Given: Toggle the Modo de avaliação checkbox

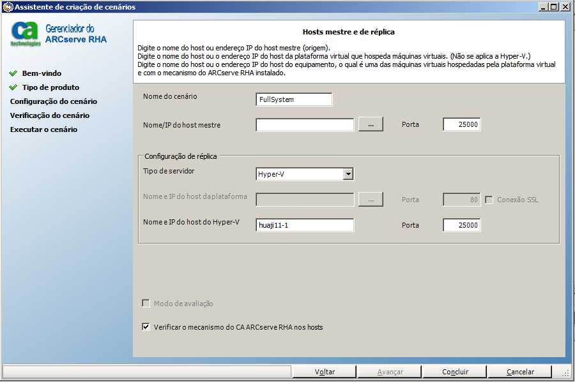Looking at the screenshot, I should [146, 304].
